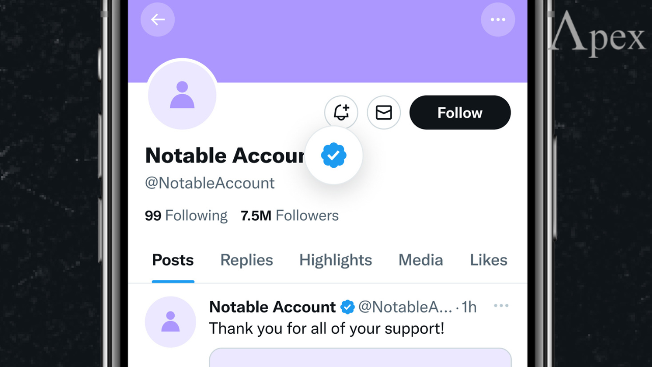This screenshot has height=367, width=652.
Task: Click the blue verified checkmark badge
Action: pyautogui.click(x=334, y=155)
